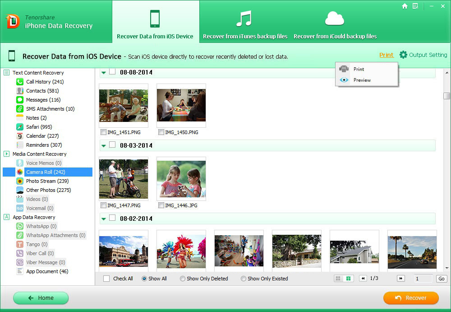Viewport: 451px width, 312px height.
Task: Select the Show Only Existed radio button
Action: coord(244,279)
